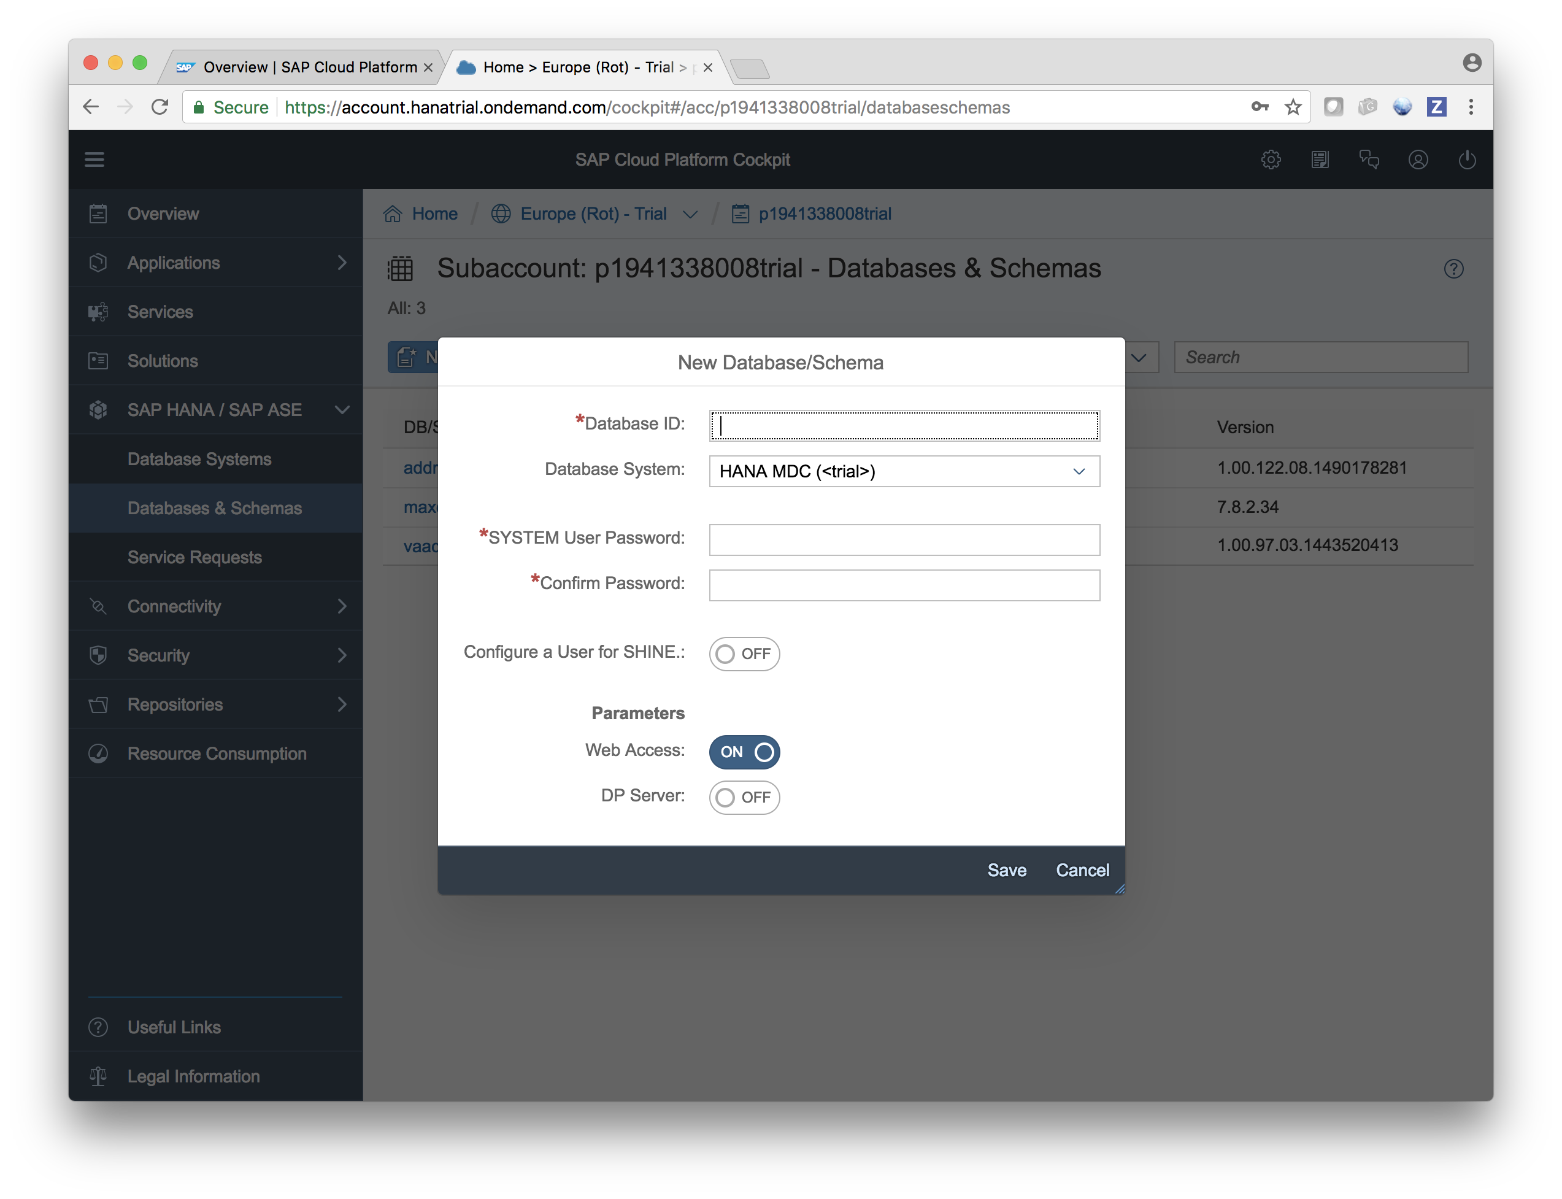Click the Useful Links question icon

click(99, 1027)
